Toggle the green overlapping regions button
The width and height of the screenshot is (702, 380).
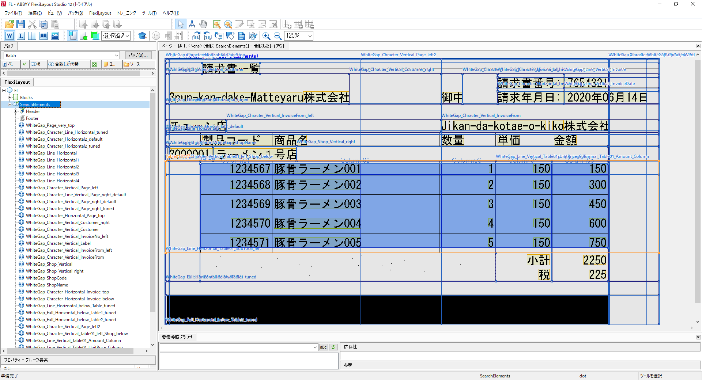tap(95, 35)
